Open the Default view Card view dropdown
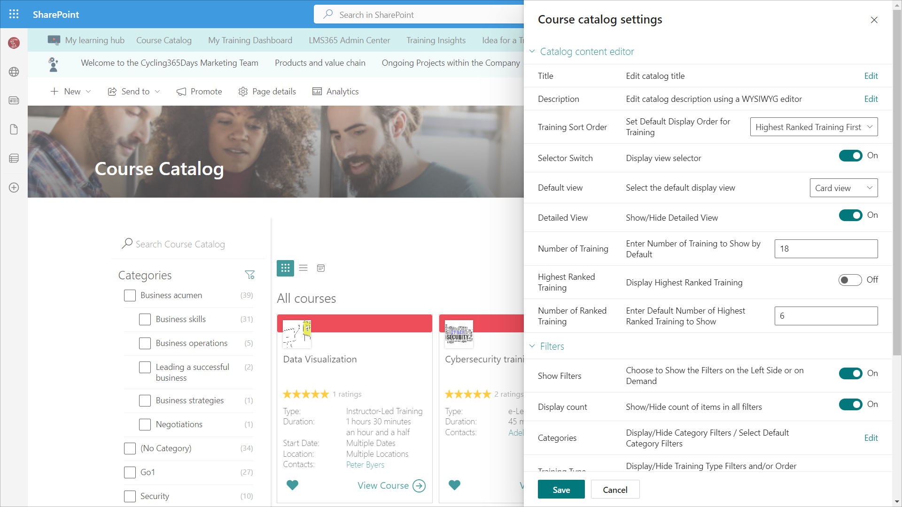Viewport: 902px width, 507px height. 843,188
